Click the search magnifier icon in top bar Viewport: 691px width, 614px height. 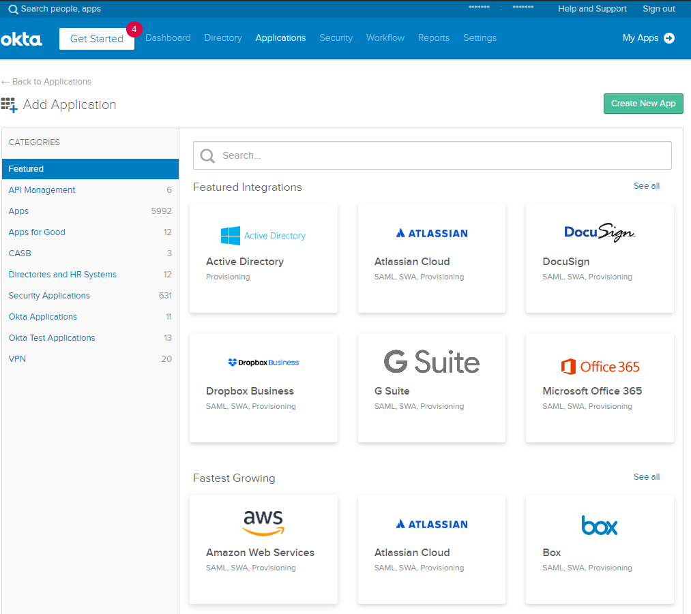[13, 10]
